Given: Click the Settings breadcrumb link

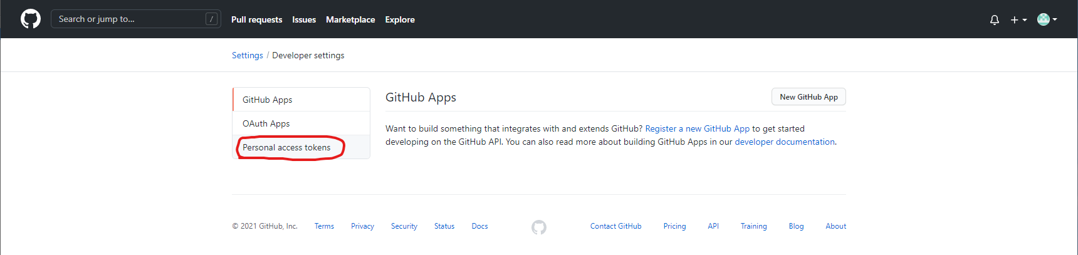Looking at the screenshot, I should point(248,55).
